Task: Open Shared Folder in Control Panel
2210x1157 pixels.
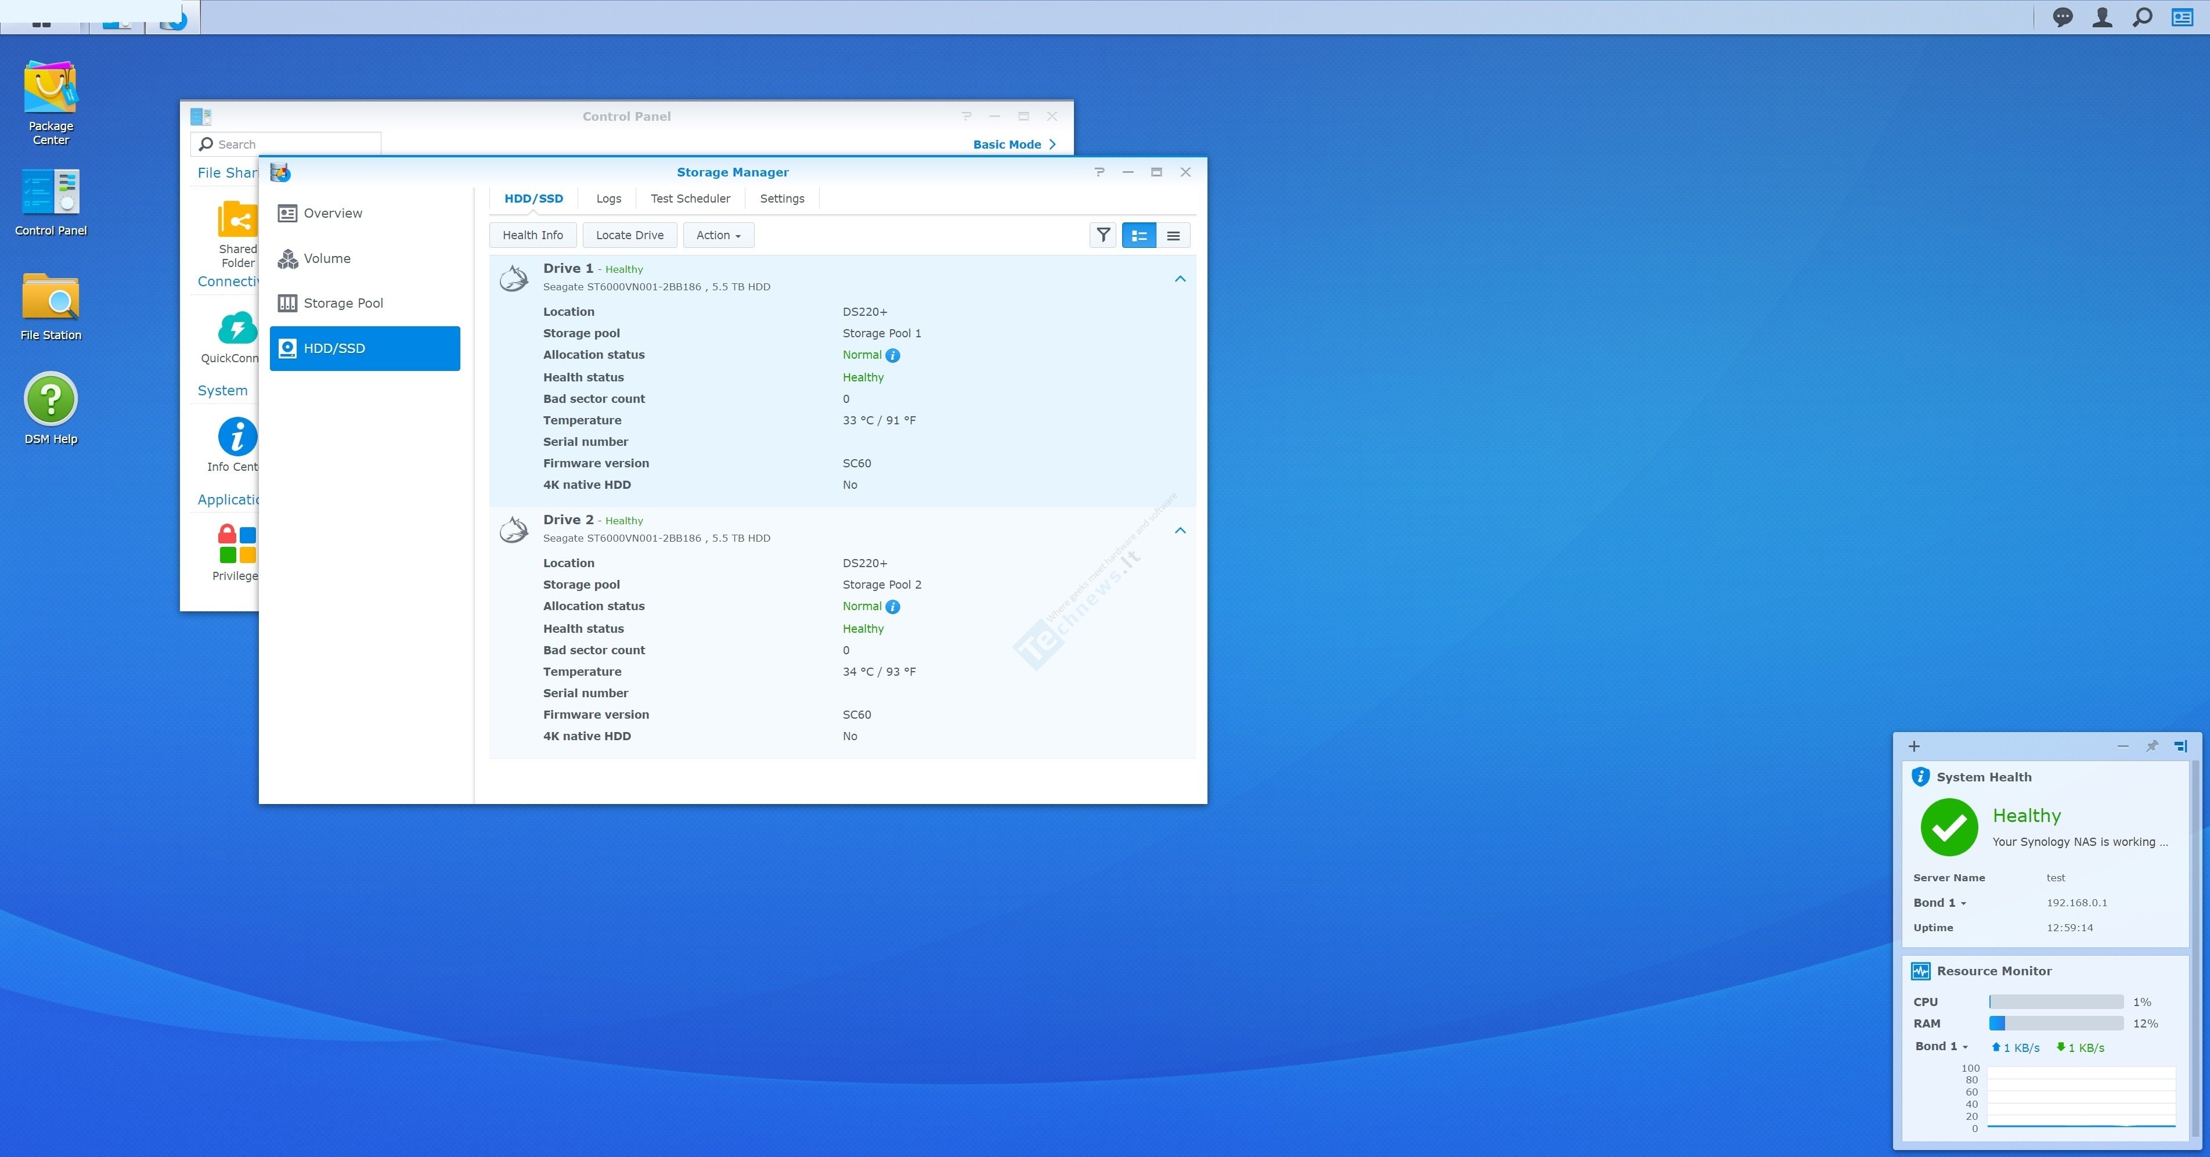Action: [237, 233]
